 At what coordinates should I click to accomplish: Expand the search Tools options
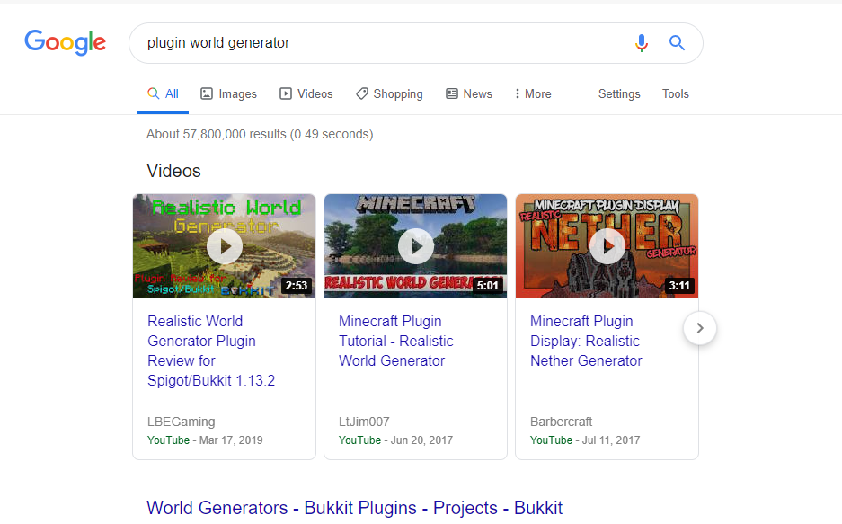675,94
